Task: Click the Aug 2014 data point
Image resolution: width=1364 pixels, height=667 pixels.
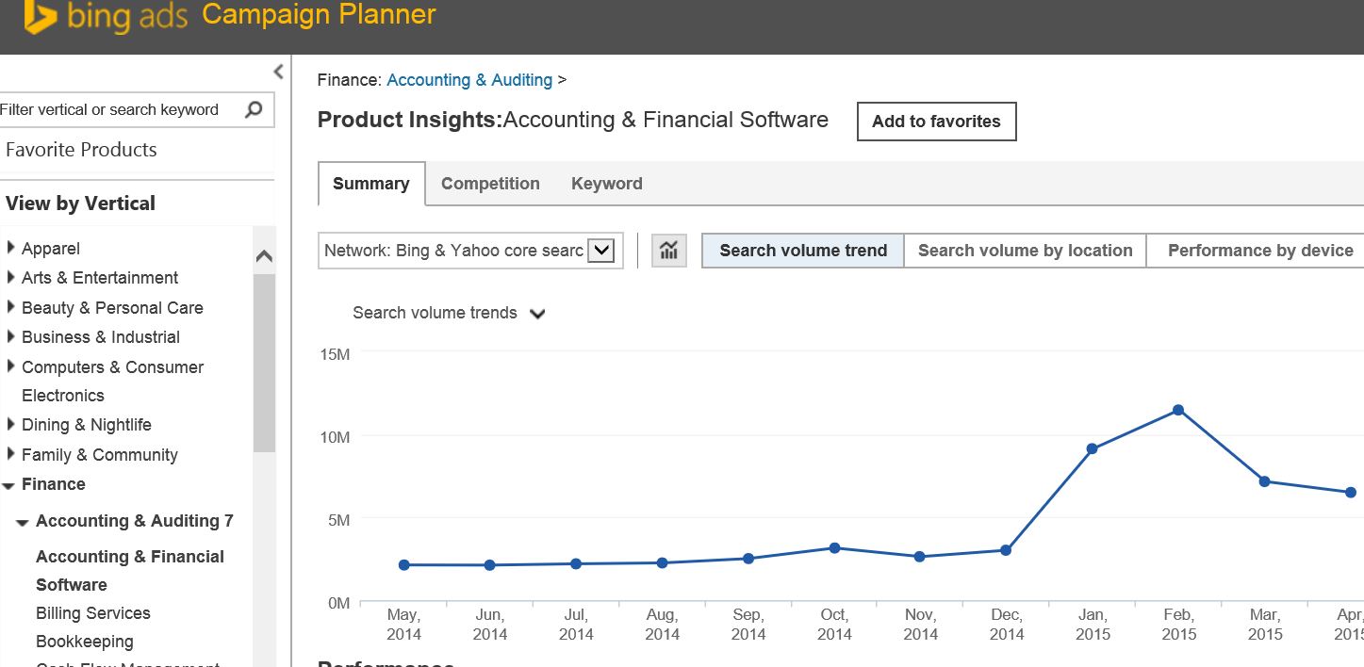Action: 662,563
